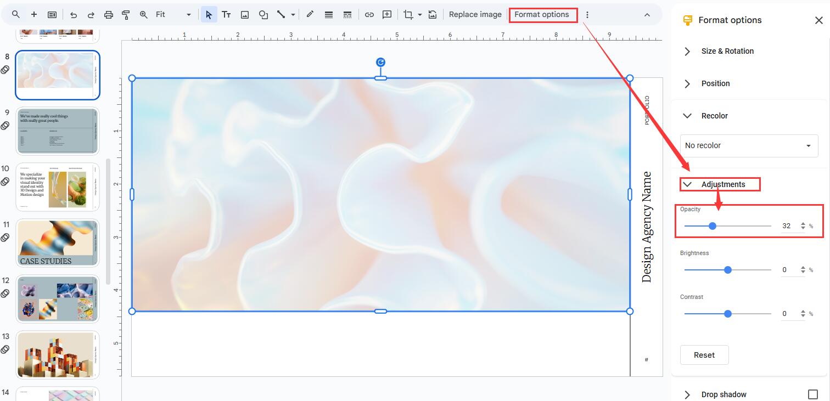This screenshot has height=401, width=830.
Task: Select the line tool
Action: pos(281,15)
